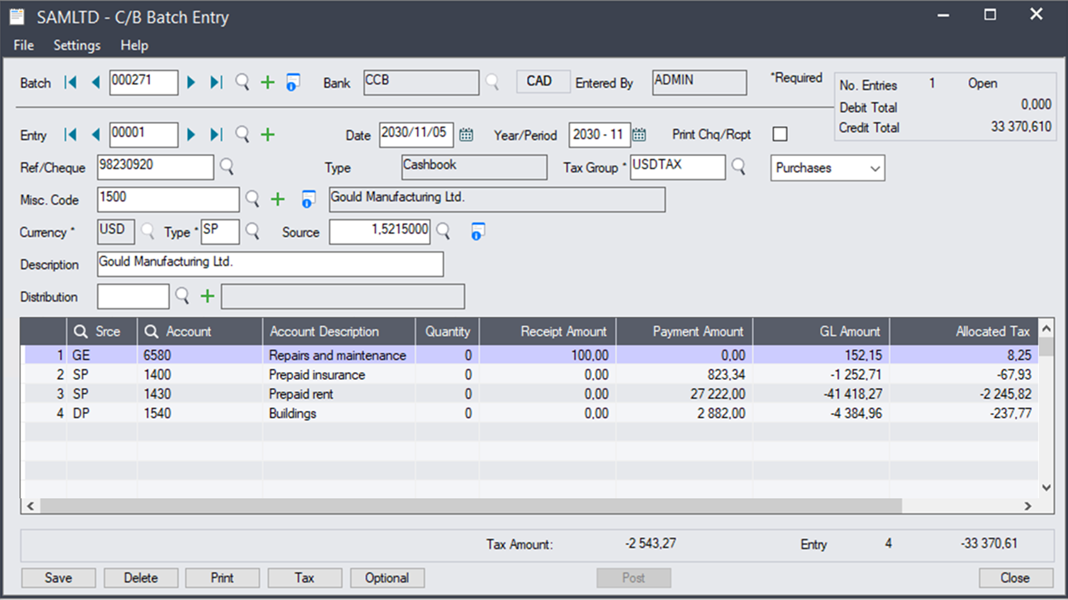This screenshot has width=1068, height=600.
Task: Open the Help menu
Action: tap(133, 45)
